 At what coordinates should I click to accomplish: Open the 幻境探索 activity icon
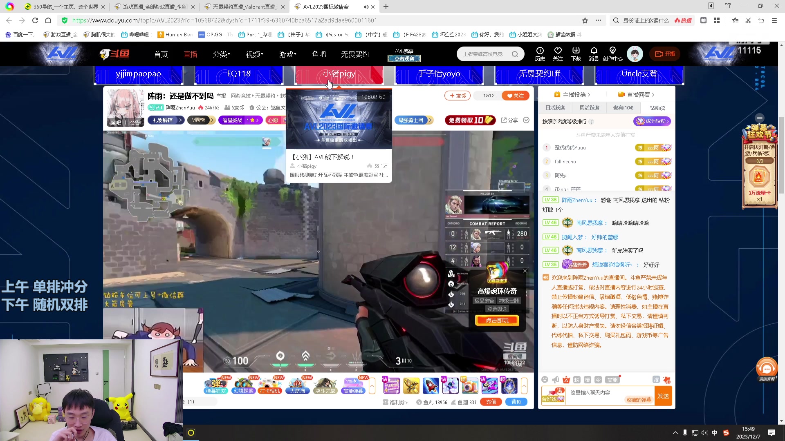[243, 385]
